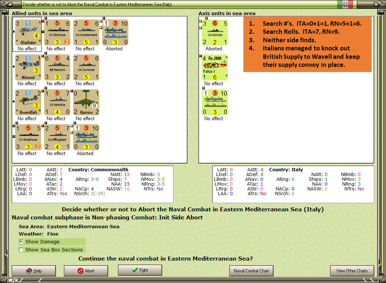Click 'No effect' label under Gladiator
The image size is (386, 283).
(27, 49)
